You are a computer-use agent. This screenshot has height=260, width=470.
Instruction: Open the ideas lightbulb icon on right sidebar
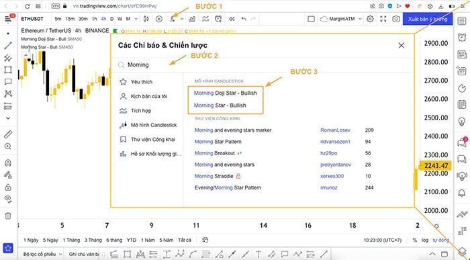(462, 122)
